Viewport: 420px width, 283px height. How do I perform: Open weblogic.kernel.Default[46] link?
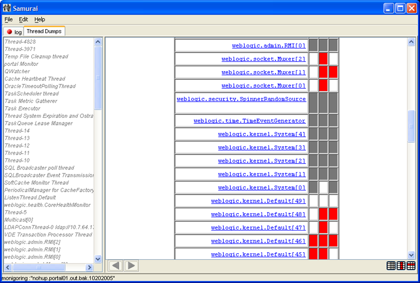pyautogui.click(x=258, y=241)
